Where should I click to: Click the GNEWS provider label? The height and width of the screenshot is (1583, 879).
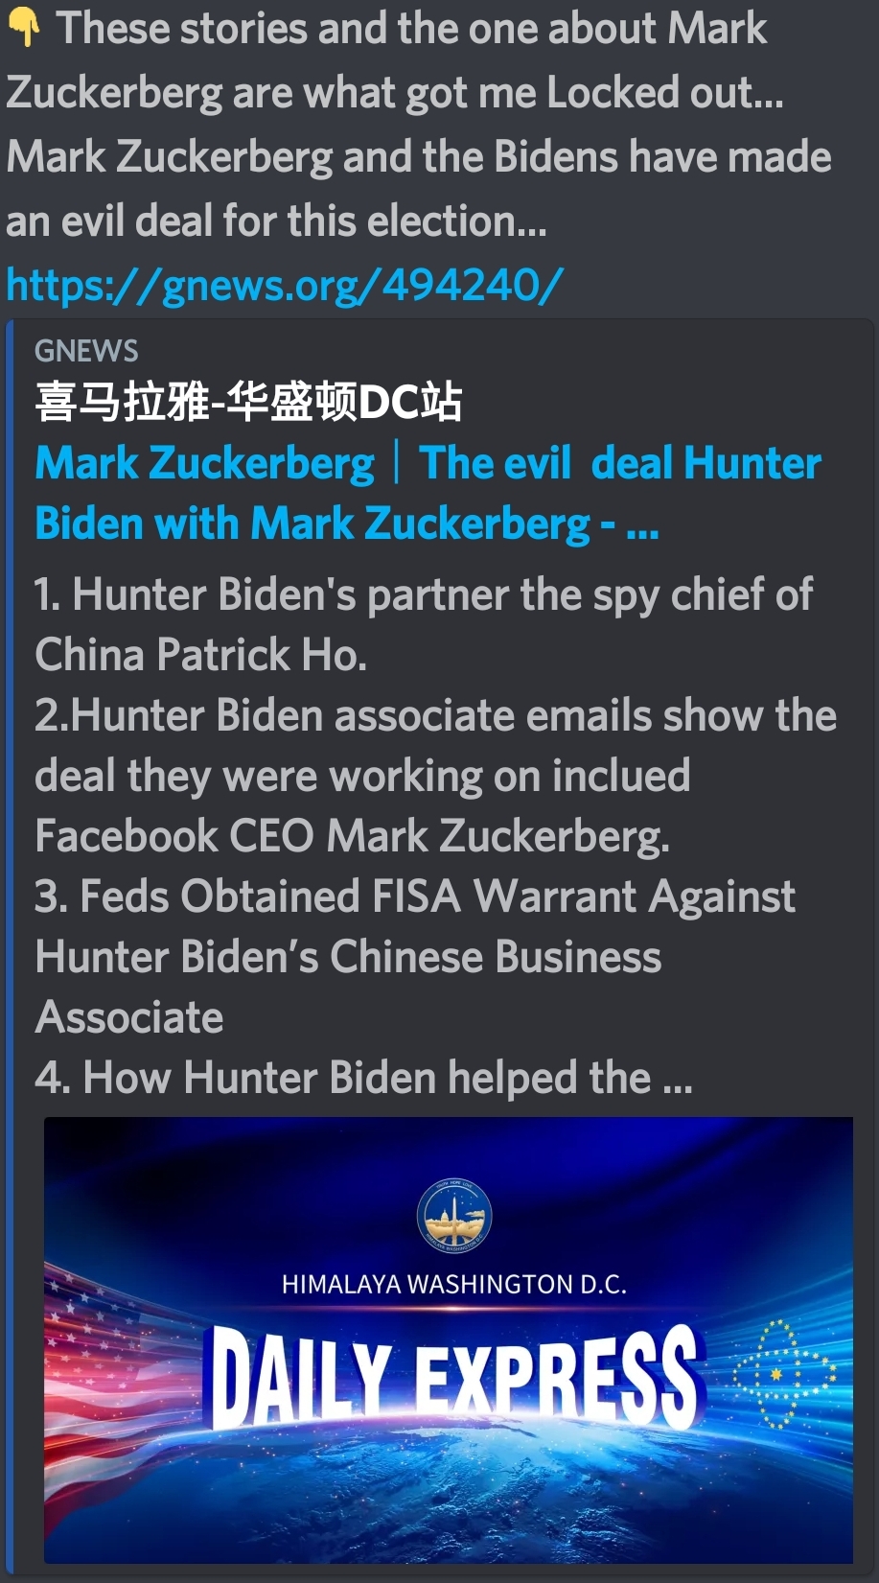86,351
